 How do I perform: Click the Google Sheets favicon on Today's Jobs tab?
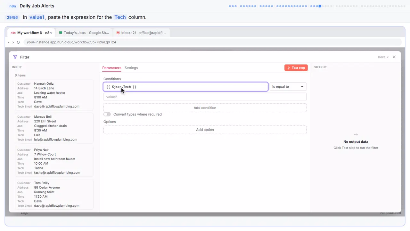[x=61, y=33]
